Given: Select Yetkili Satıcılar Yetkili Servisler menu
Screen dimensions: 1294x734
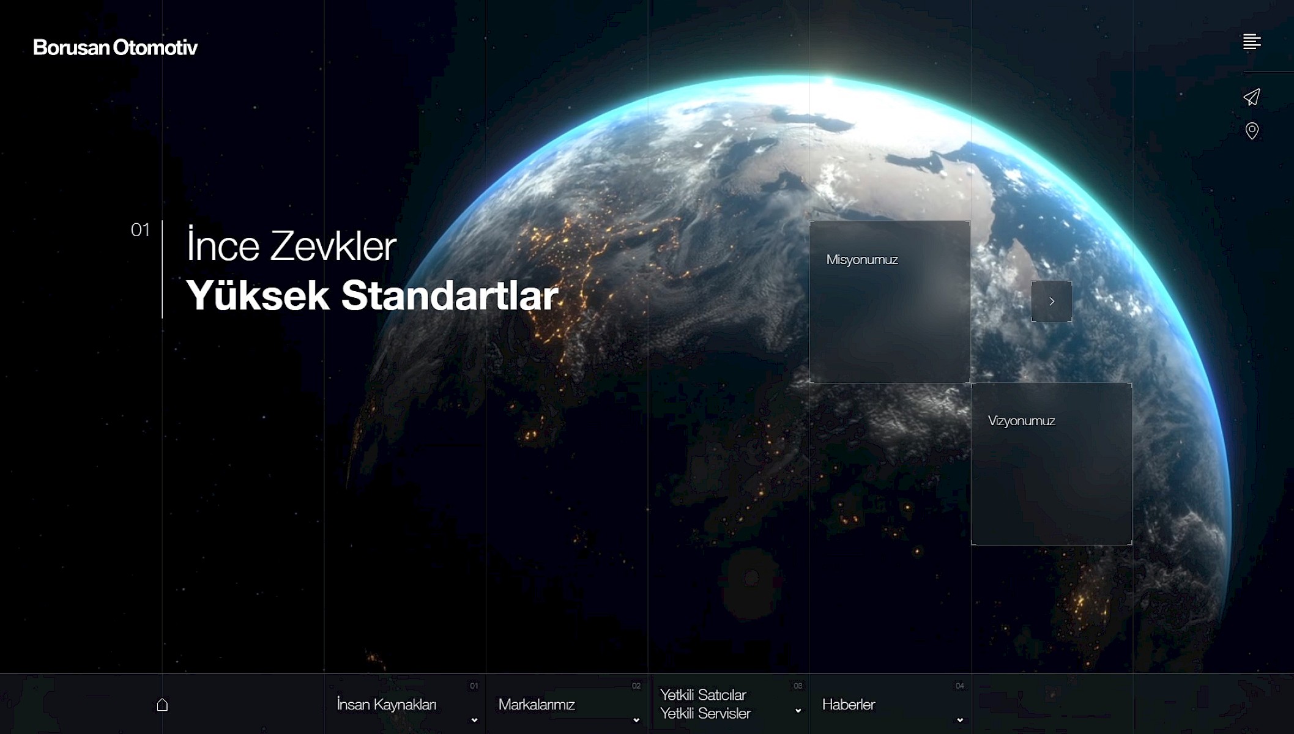Looking at the screenshot, I should pos(705,704).
